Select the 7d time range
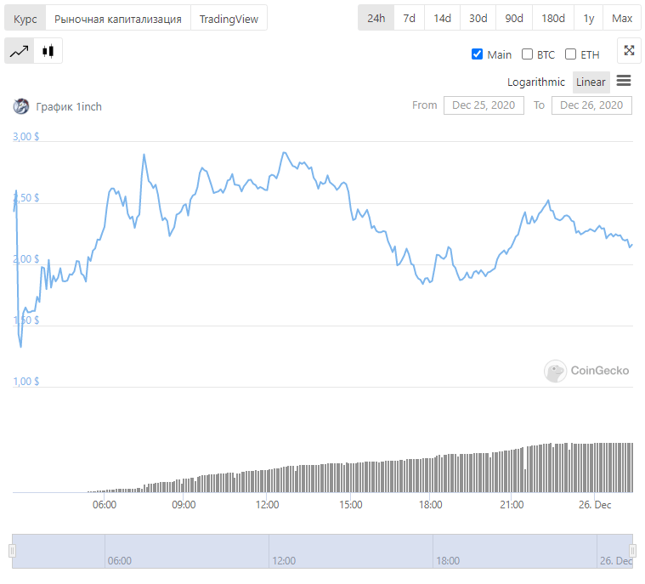 pyautogui.click(x=410, y=18)
